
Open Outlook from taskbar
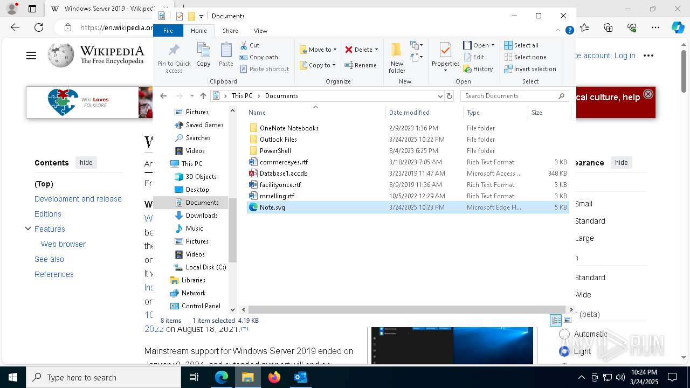[300, 377]
